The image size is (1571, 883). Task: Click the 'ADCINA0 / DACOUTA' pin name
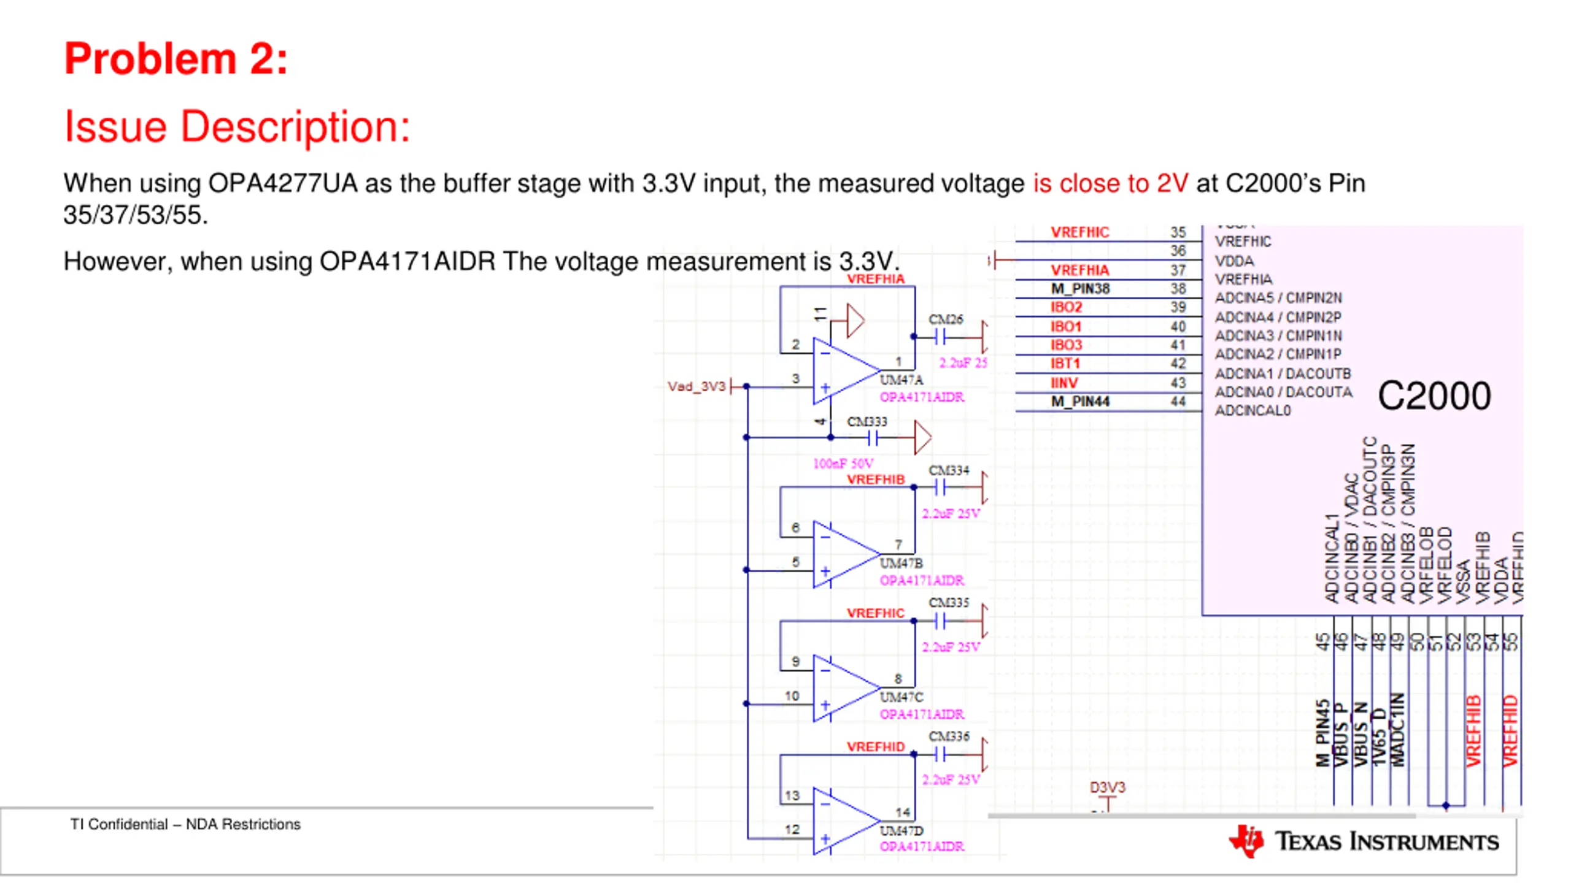(x=1283, y=392)
